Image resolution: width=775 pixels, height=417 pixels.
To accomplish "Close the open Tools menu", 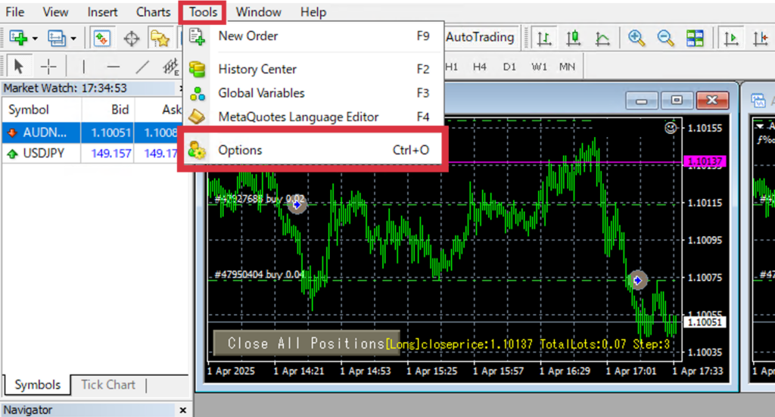I will click(x=203, y=12).
